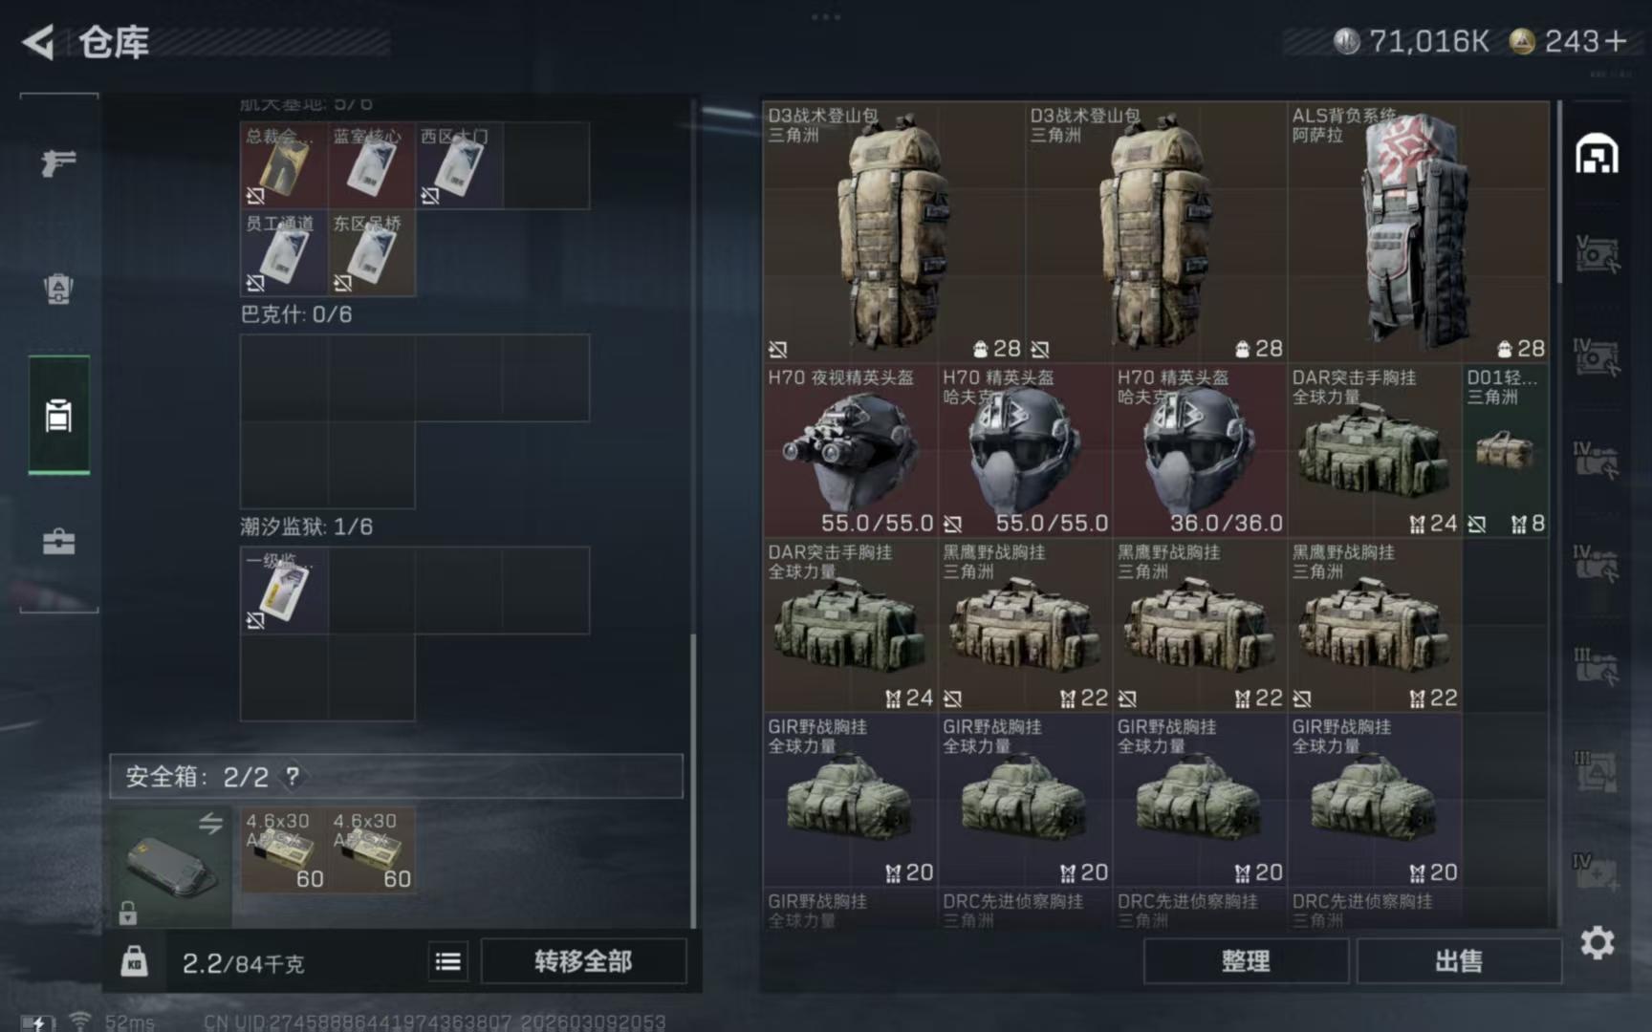Click the 整理 sort button

[1246, 961]
